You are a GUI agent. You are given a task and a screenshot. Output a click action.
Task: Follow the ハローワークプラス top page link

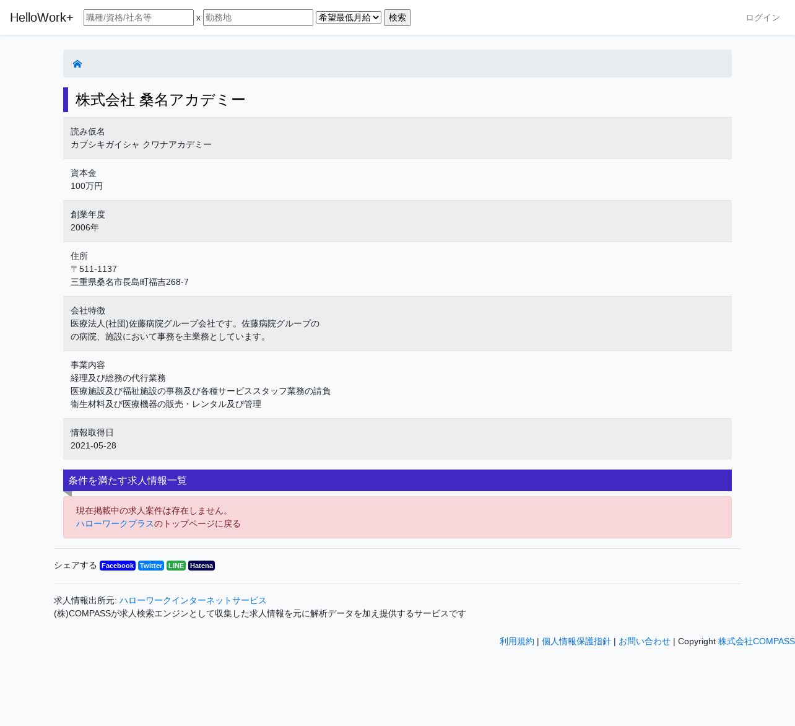[x=115, y=523]
